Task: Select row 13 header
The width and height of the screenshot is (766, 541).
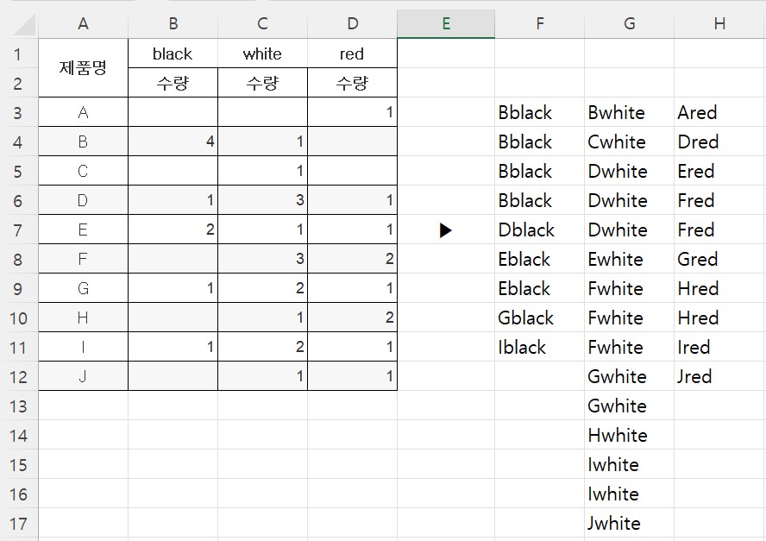Action: click(19, 406)
